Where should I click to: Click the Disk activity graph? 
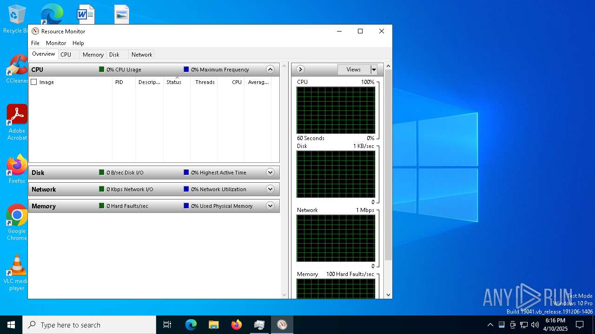click(336, 174)
